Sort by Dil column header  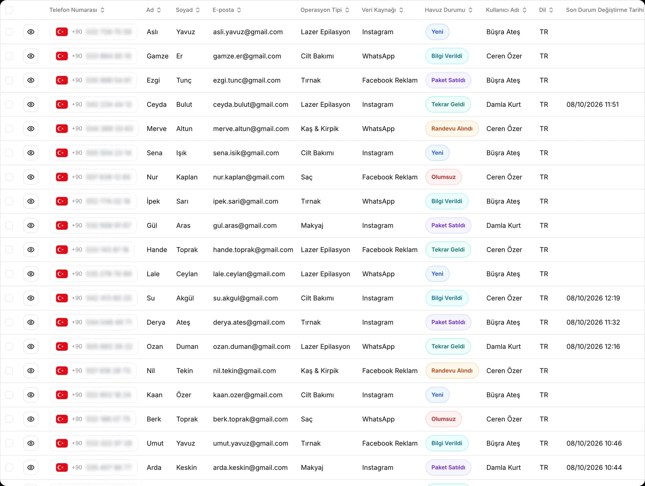pyautogui.click(x=546, y=10)
